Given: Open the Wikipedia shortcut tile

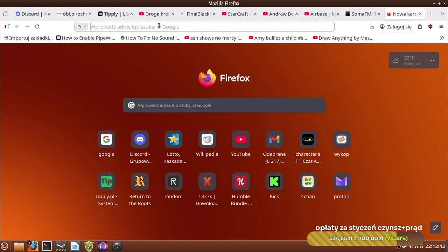Looking at the screenshot, I should pos(207,139).
